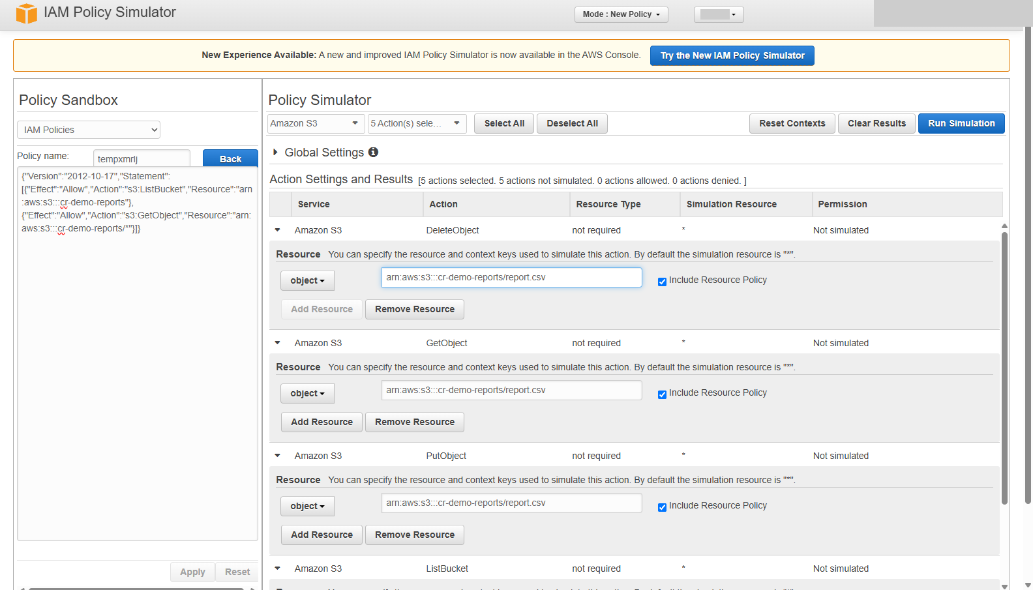Click the DeleteObject resource ARN field
Viewport: 1033px width, 590px height.
tap(511, 277)
